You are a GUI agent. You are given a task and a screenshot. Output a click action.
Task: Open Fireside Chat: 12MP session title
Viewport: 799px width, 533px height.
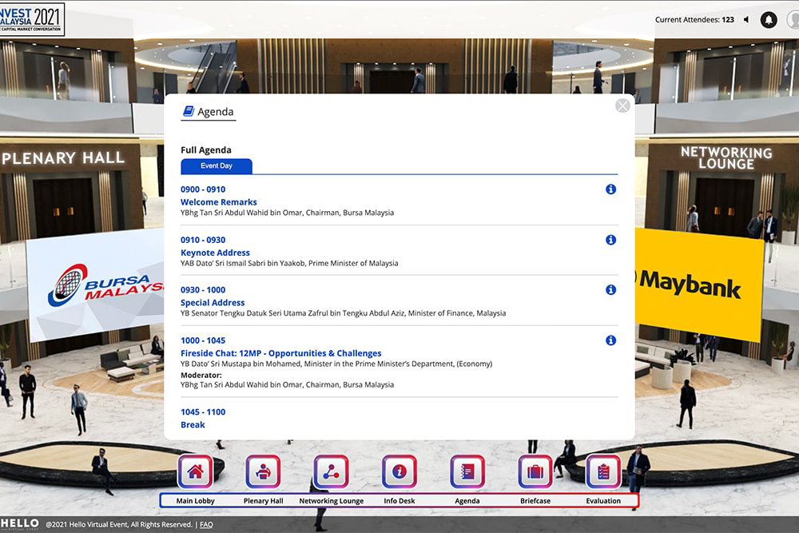(280, 353)
